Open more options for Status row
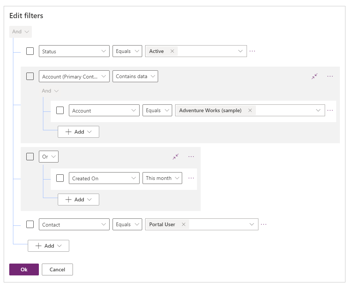The image size is (351, 288). pos(253,51)
